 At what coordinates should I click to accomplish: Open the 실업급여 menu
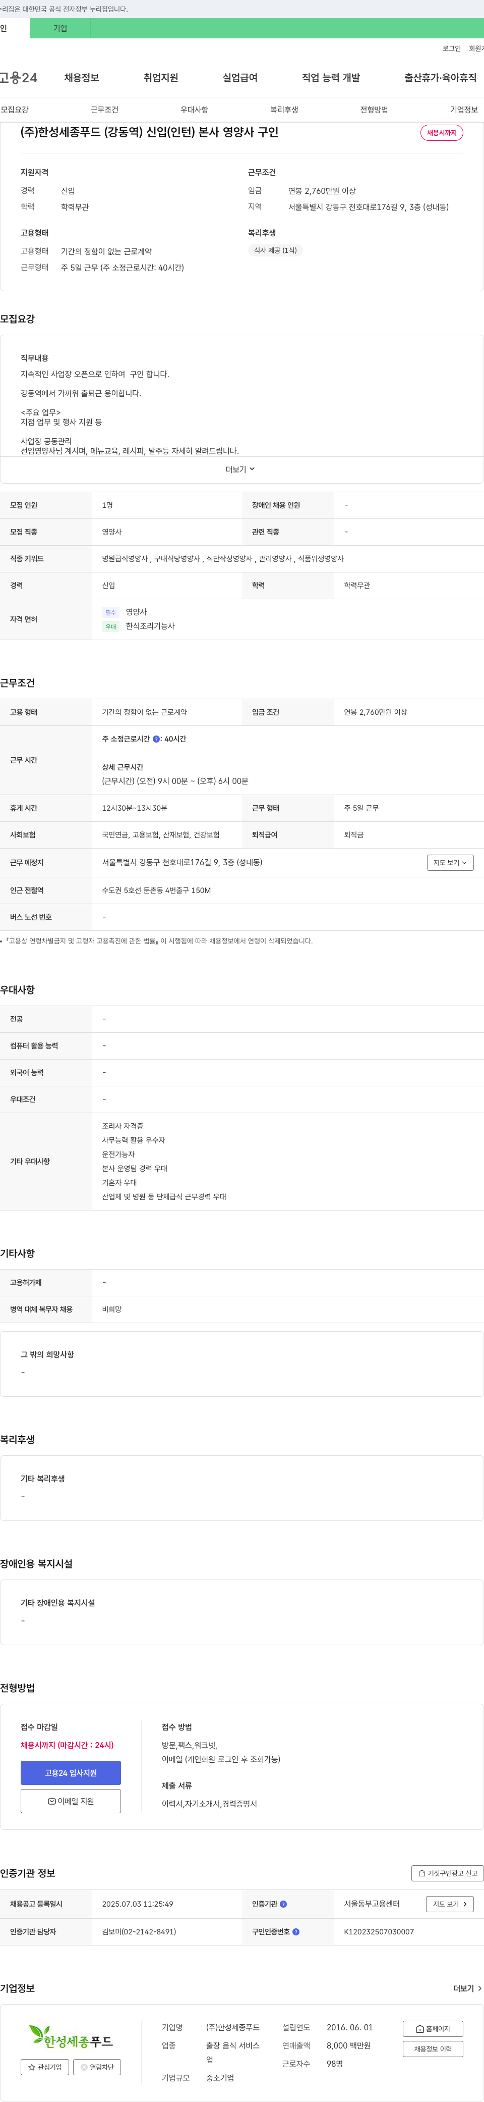pos(239,78)
